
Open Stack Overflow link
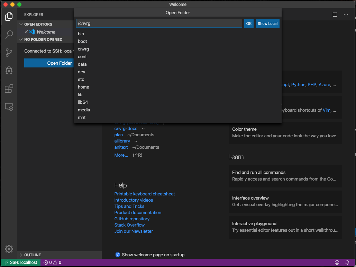(x=129, y=225)
